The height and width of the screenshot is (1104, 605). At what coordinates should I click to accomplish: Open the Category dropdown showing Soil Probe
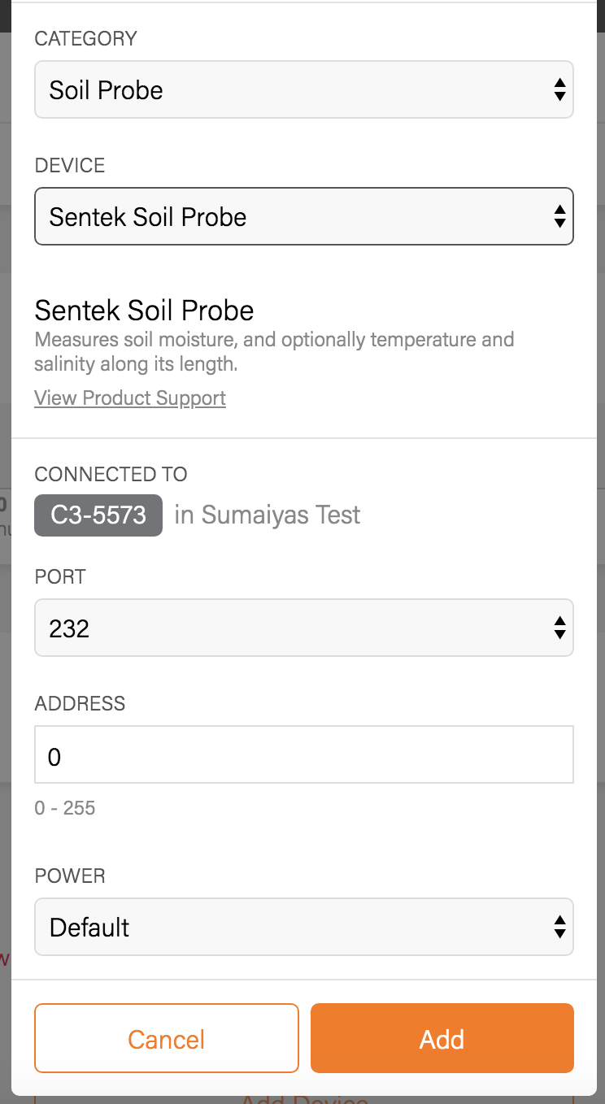coord(303,89)
